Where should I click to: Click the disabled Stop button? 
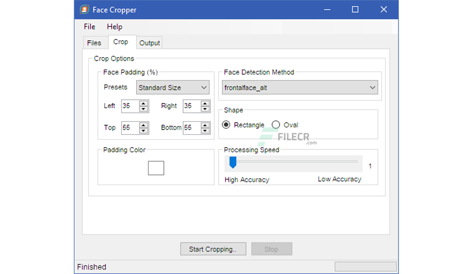[x=272, y=249]
